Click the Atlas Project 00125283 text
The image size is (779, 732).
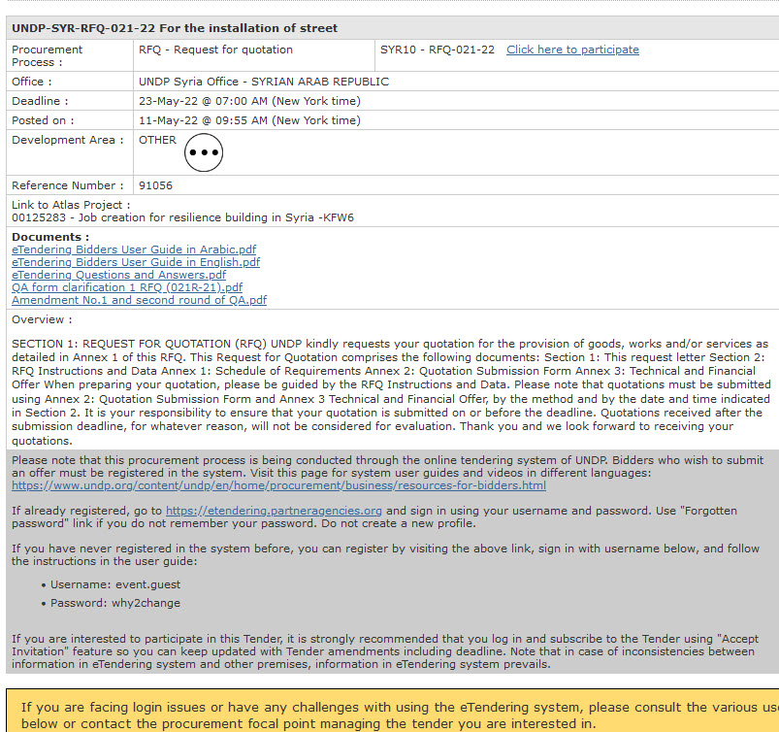point(182,217)
